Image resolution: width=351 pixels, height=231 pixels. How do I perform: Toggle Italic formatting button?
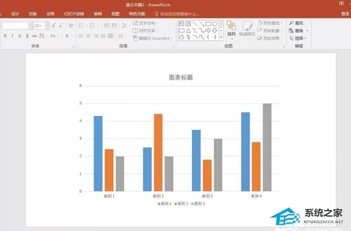tap(13, 35)
